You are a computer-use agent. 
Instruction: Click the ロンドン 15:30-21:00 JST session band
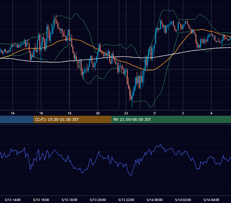72,119
